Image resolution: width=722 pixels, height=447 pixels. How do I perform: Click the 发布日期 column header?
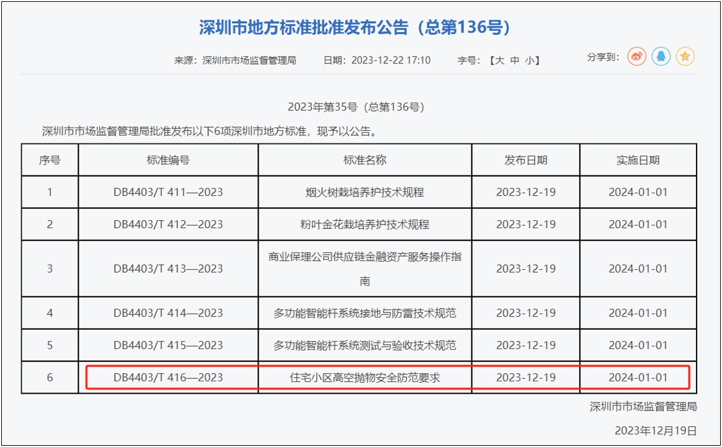(x=525, y=160)
